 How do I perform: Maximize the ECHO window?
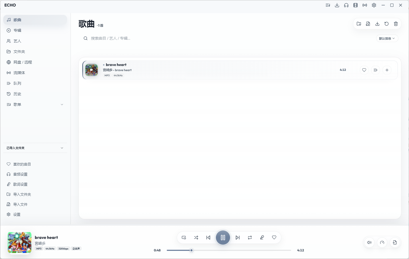tap(392, 5)
